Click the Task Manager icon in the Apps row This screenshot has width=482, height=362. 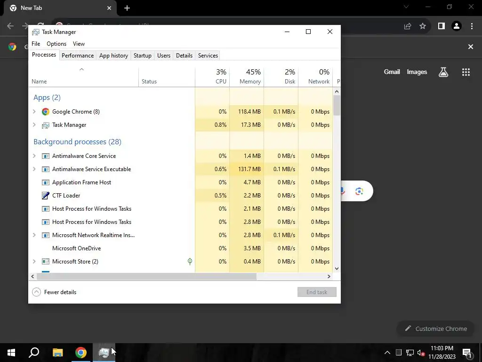[x=46, y=125]
